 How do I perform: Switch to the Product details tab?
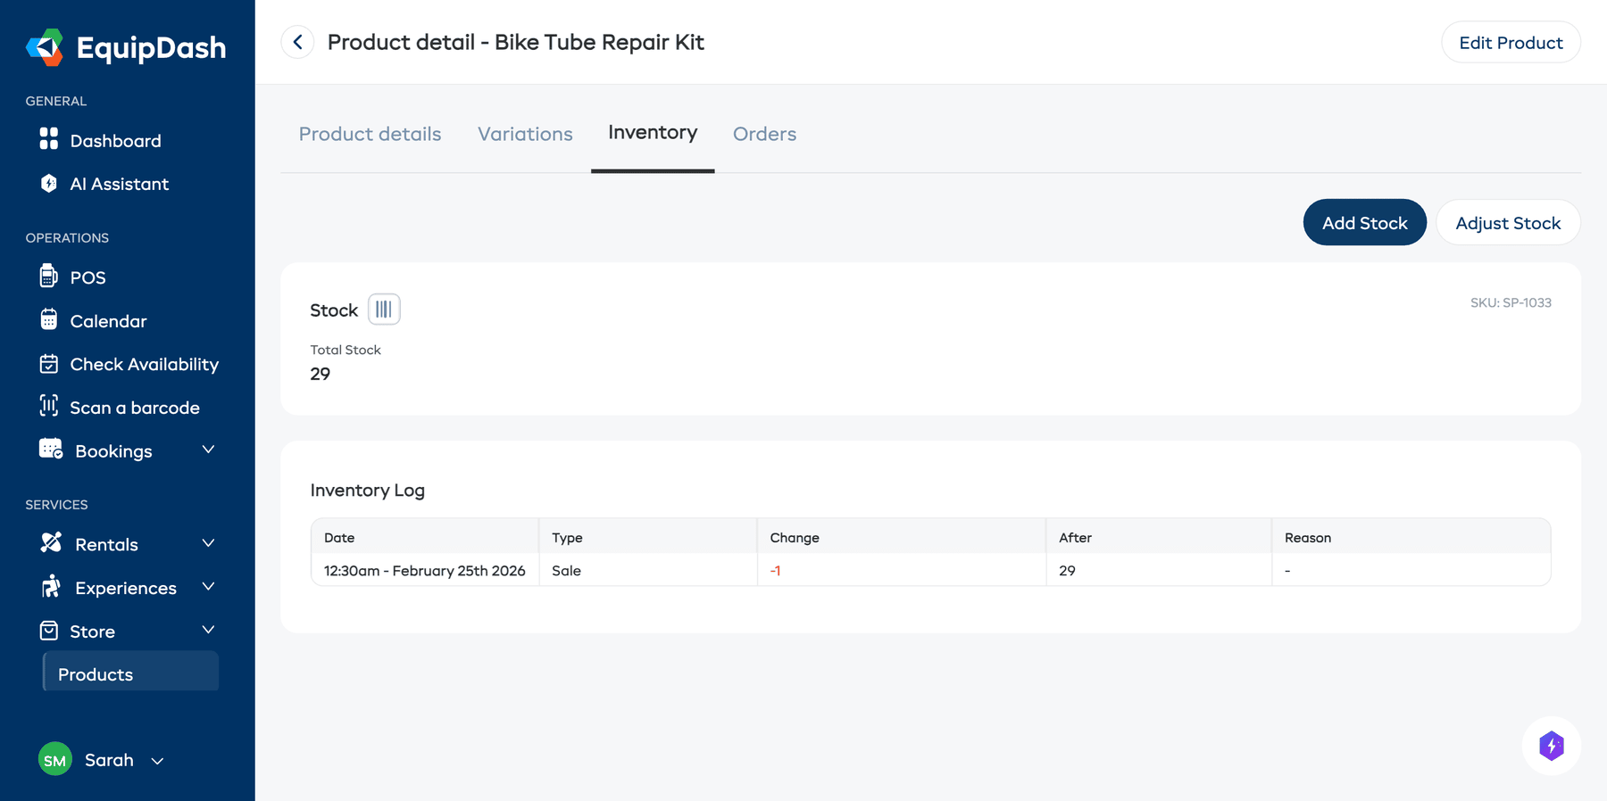tap(370, 134)
